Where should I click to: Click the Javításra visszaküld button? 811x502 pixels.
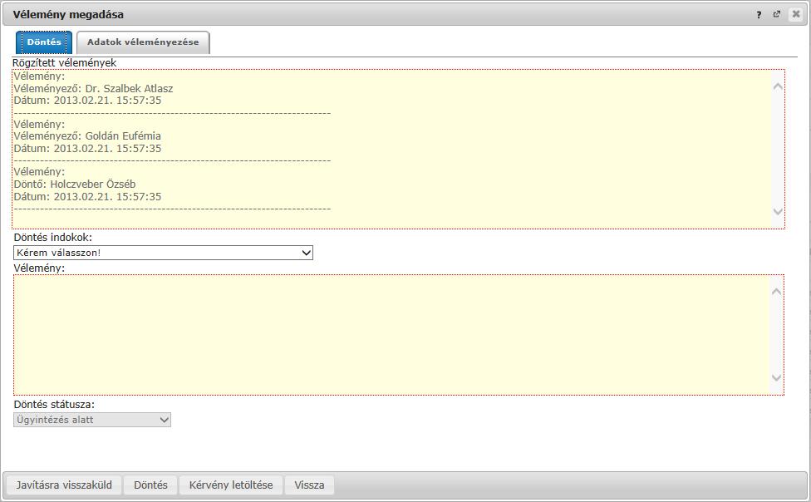64,485
